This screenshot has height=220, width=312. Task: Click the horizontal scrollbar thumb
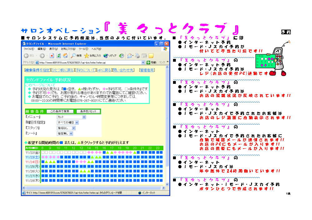point(93,188)
